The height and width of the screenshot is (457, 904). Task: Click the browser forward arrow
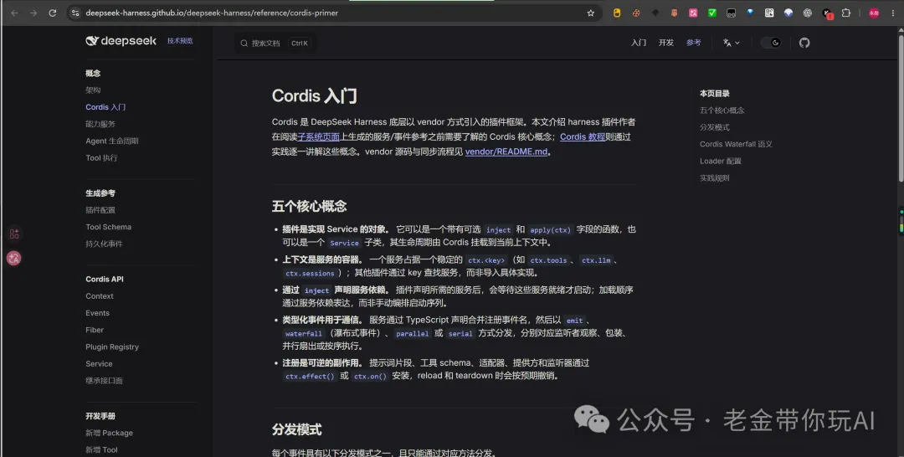[x=33, y=13]
